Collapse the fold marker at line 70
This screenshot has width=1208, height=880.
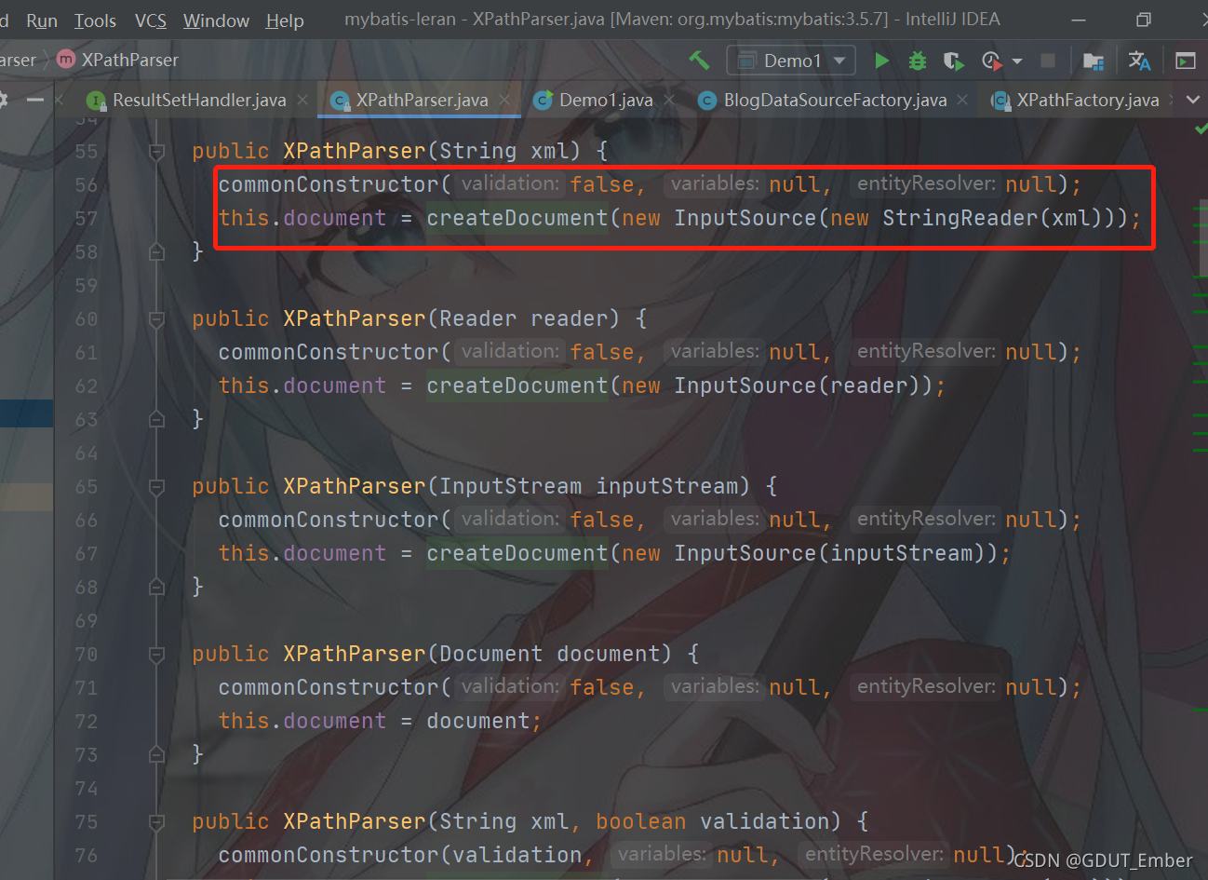tap(156, 655)
